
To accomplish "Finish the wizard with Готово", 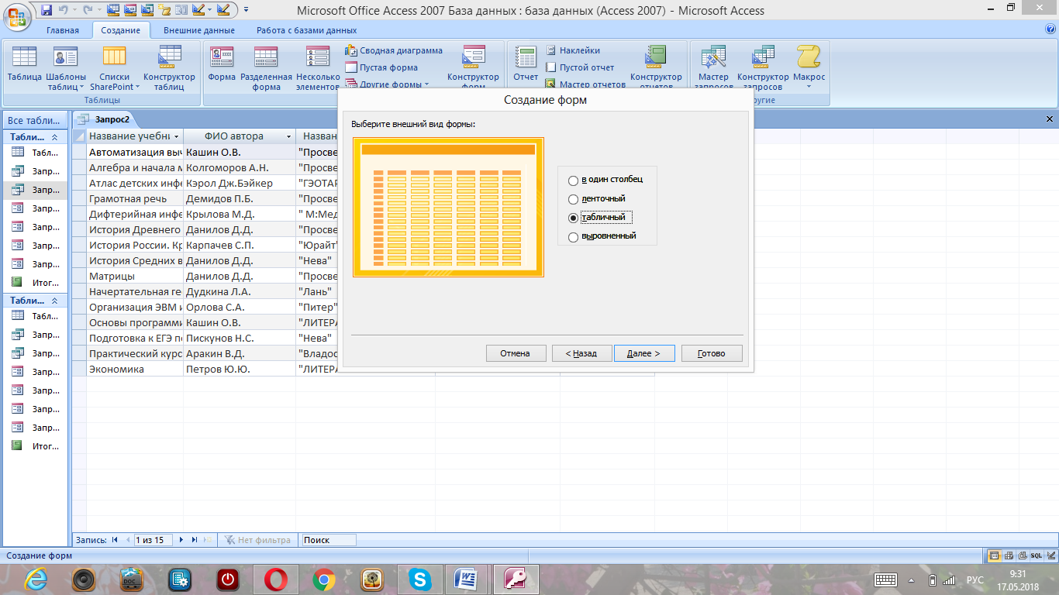I will [x=712, y=353].
